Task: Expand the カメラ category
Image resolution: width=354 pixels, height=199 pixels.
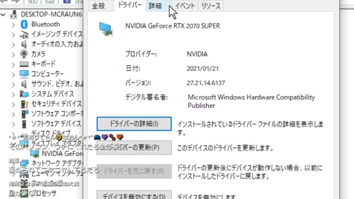Action: click(13, 55)
